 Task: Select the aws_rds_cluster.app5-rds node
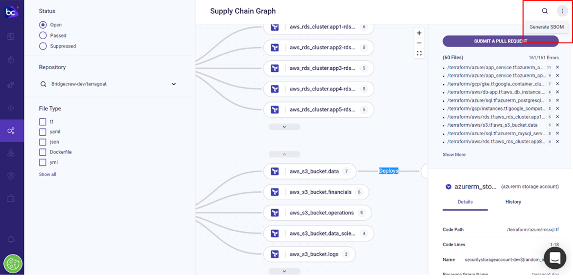(318, 110)
